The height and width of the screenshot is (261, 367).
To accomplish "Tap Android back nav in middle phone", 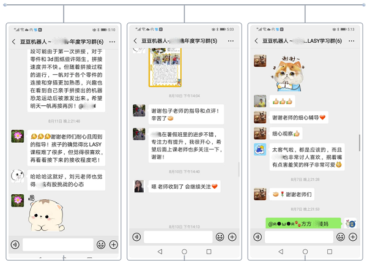I will (160, 252).
